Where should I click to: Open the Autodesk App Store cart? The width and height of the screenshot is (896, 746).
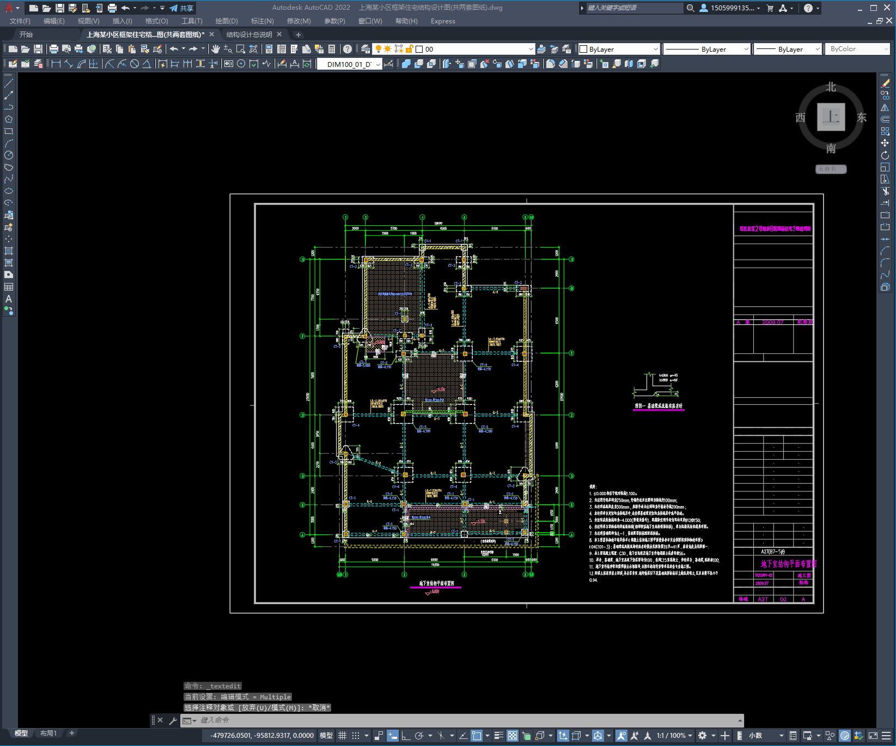[770, 8]
